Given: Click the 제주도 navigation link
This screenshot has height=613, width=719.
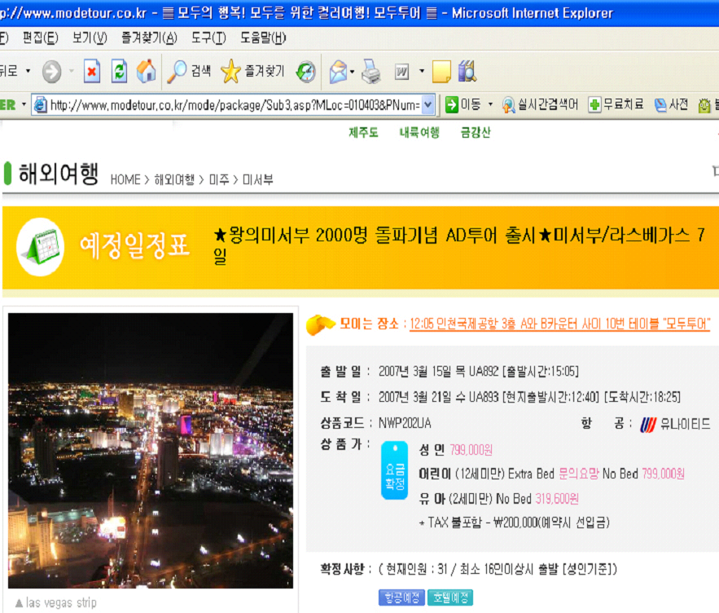Looking at the screenshot, I should [363, 133].
